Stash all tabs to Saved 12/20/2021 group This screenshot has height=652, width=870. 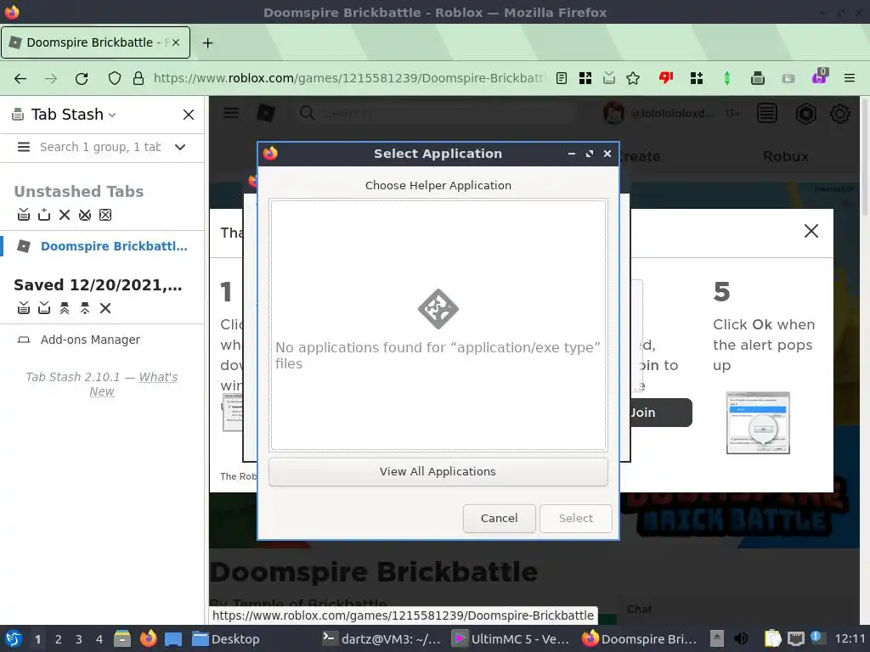click(23, 307)
